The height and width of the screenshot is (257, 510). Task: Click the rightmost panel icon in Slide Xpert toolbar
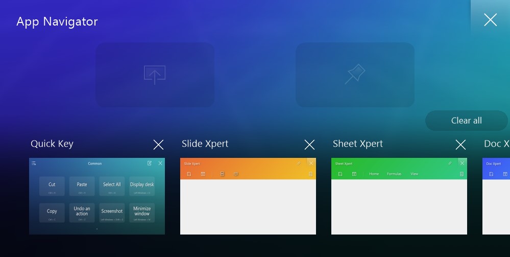[310, 174]
